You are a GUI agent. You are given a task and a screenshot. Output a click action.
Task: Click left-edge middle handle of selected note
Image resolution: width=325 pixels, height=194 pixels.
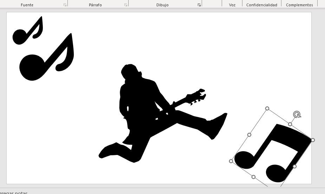[249, 135]
